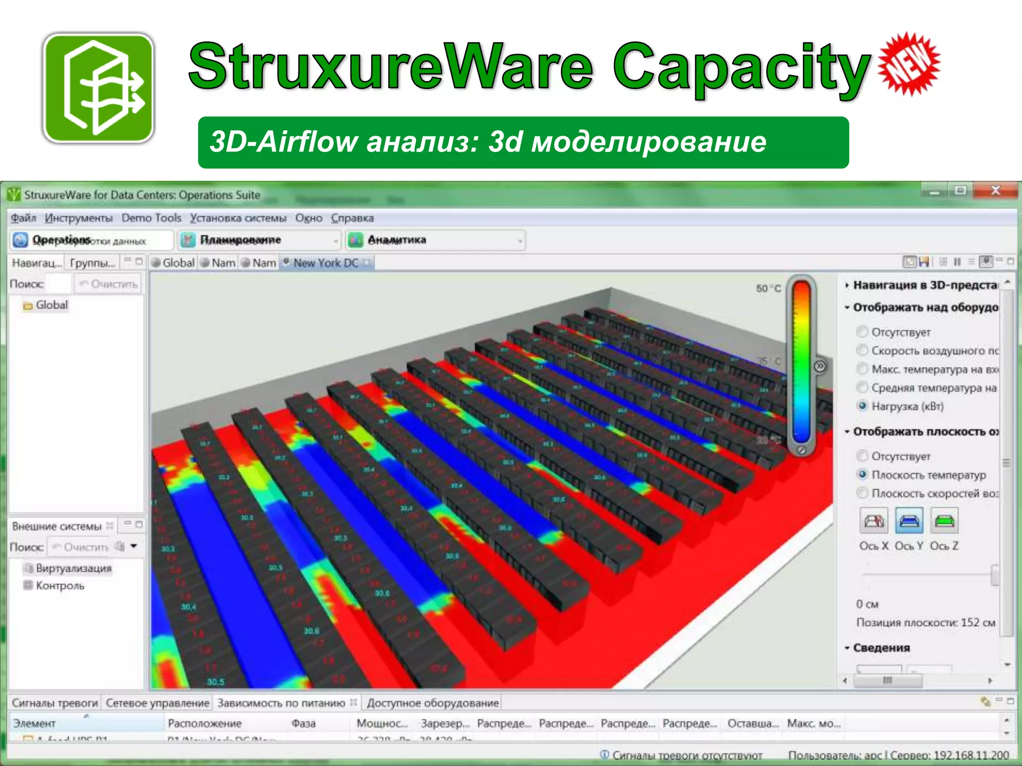Screen dimensions: 1022x766
Task: Select the Виртуализация tree item
Action: point(68,568)
